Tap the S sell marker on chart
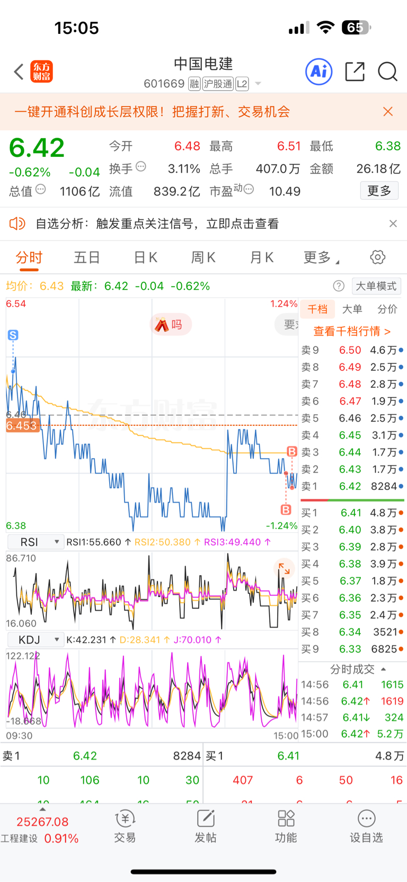 tap(13, 335)
